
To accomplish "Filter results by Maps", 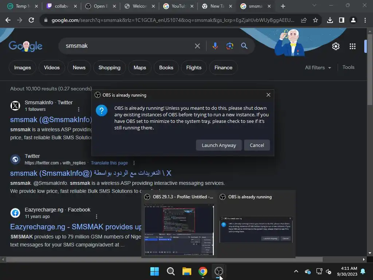I will pos(140,67).
